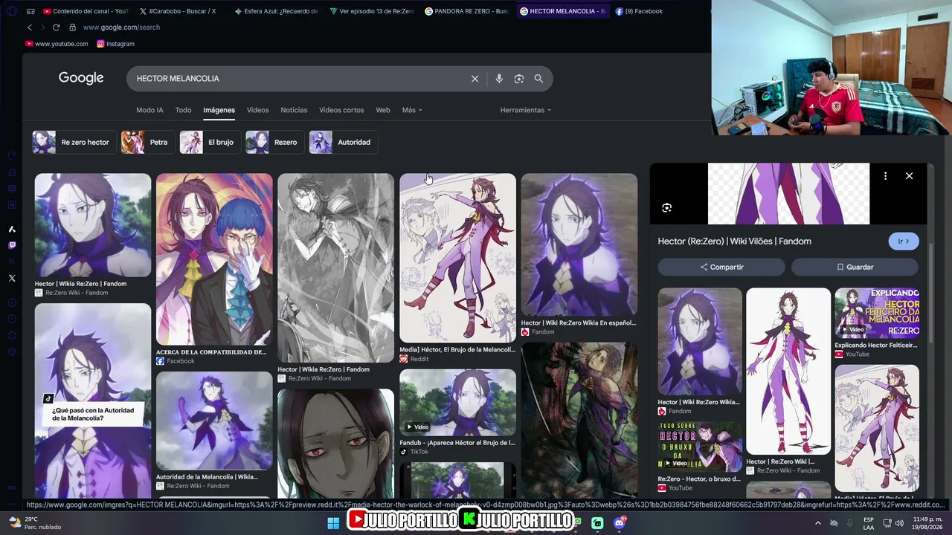Open the X (Twitter) sidebar panel
The width and height of the screenshot is (952, 535).
point(12,278)
